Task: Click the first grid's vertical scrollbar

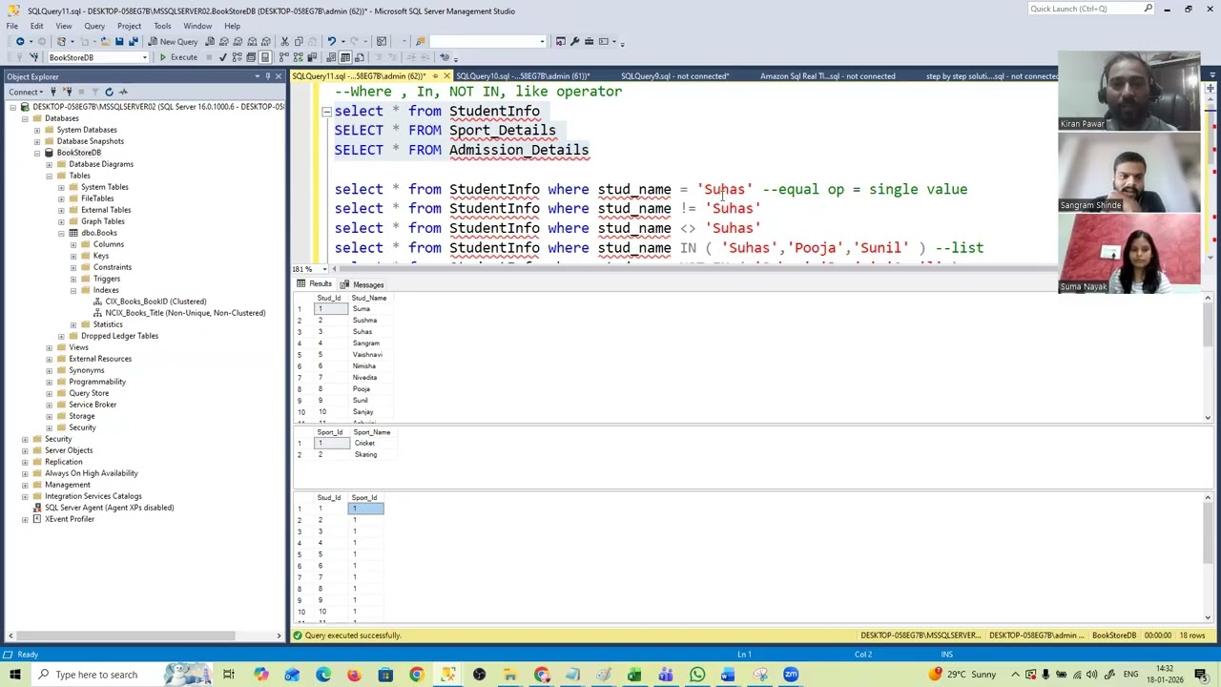Action: (x=1208, y=358)
